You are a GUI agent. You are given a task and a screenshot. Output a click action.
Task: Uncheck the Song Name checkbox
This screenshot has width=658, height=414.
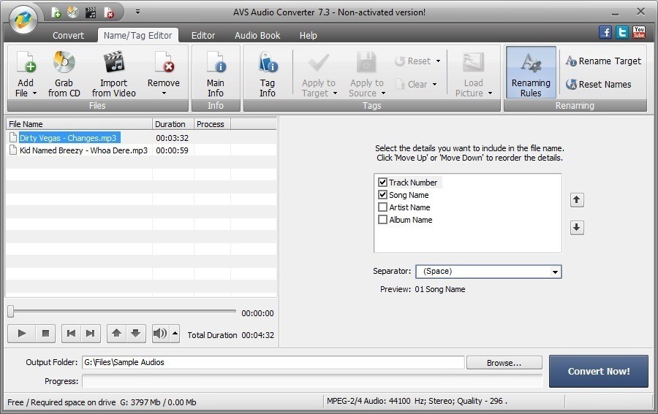tap(382, 195)
